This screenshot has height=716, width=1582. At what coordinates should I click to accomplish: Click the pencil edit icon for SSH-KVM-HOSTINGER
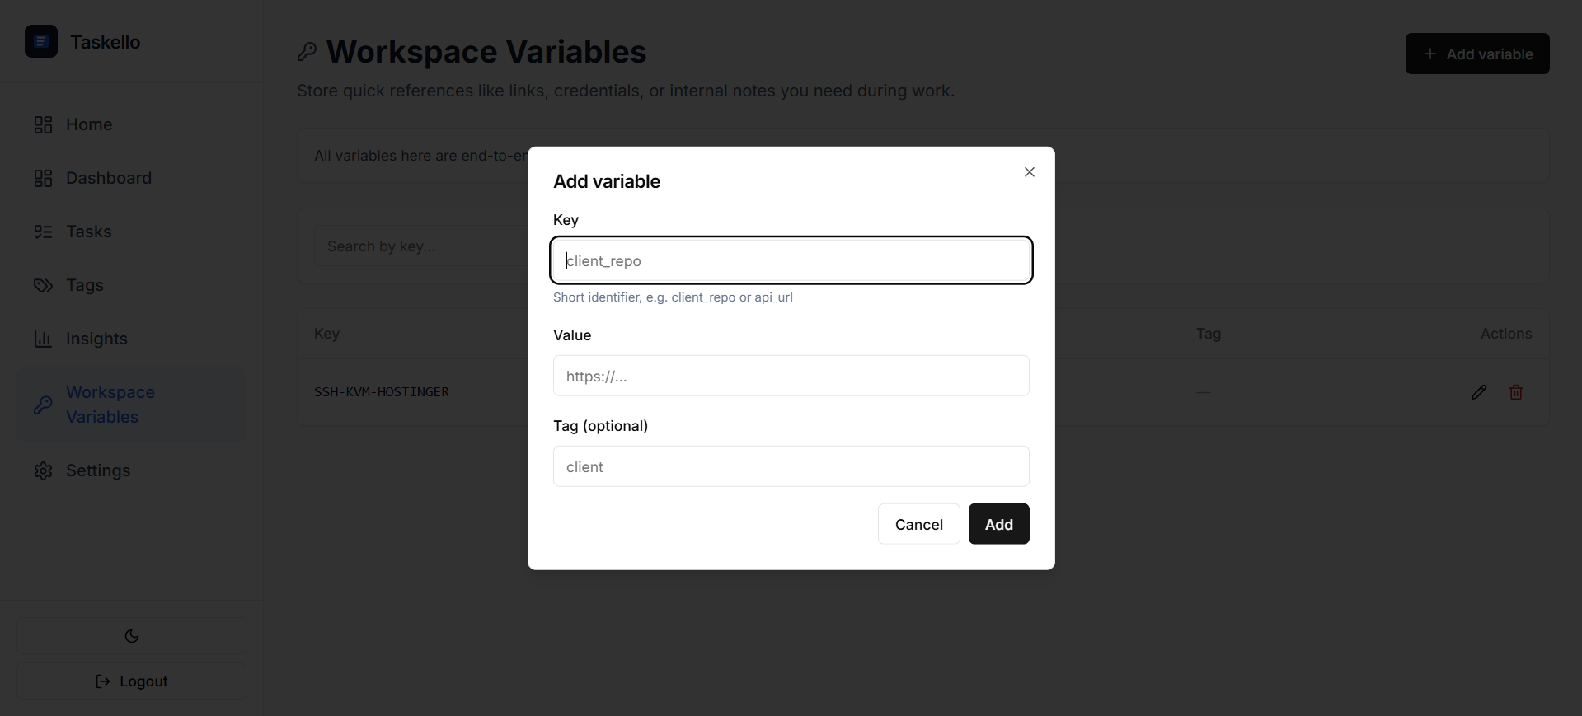coord(1478,392)
